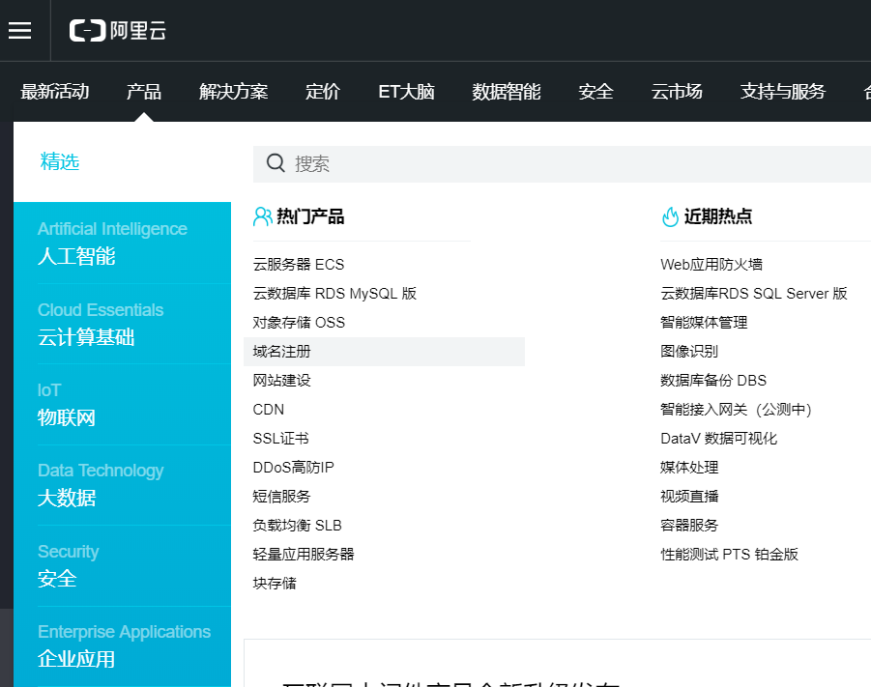The height and width of the screenshot is (687, 871).
Task: Open the 块存储 link
Action: click(x=275, y=584)
